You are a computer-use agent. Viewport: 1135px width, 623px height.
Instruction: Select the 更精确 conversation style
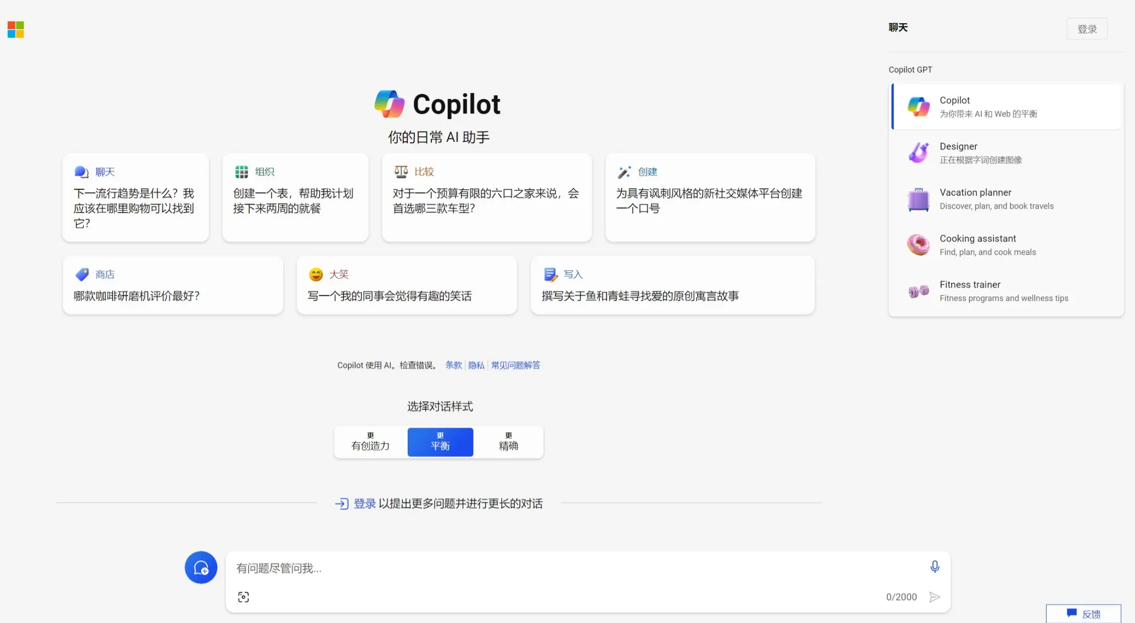508,442
